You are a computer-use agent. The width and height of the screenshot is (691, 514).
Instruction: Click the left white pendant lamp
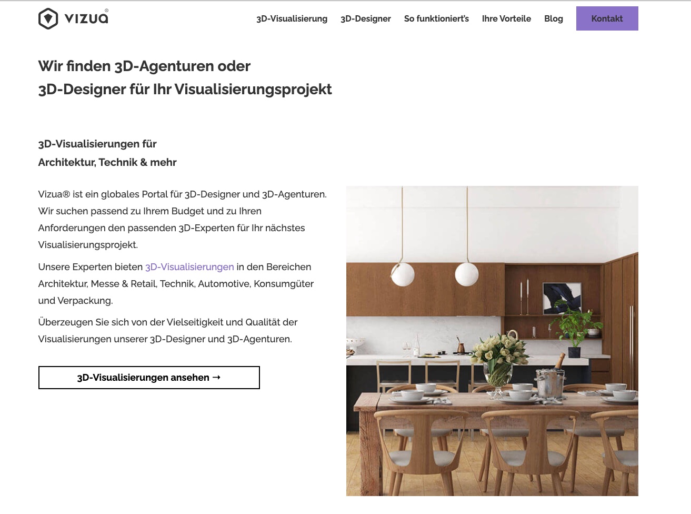(x=403, y=274)
